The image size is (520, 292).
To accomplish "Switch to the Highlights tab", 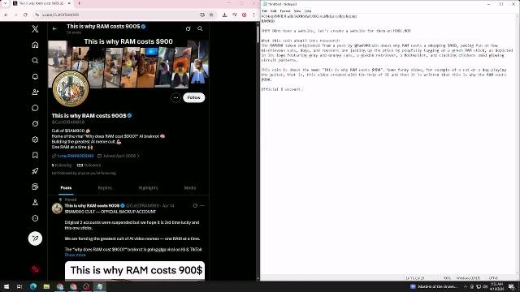I will 148,187.
